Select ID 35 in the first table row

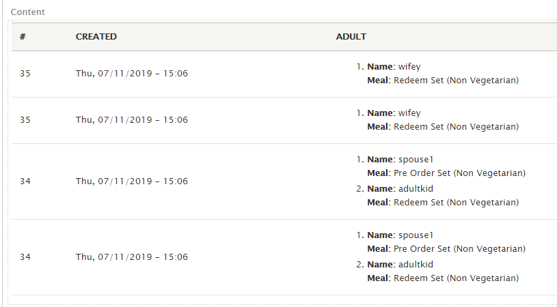25,74
